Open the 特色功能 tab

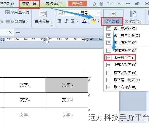pos(7,4)
